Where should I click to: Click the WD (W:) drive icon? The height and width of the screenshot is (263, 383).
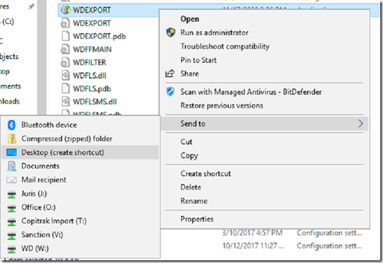tap(12, 249)
